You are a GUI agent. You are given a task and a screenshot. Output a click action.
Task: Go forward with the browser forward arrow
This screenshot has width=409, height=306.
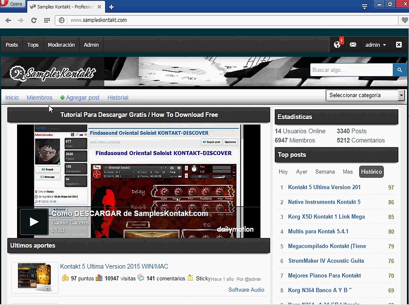click(x=20, y=20)
